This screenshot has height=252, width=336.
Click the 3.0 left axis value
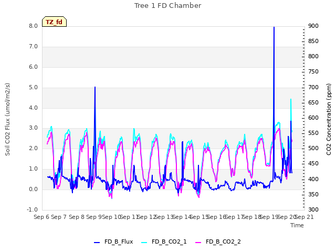click(x=33, y=128)
